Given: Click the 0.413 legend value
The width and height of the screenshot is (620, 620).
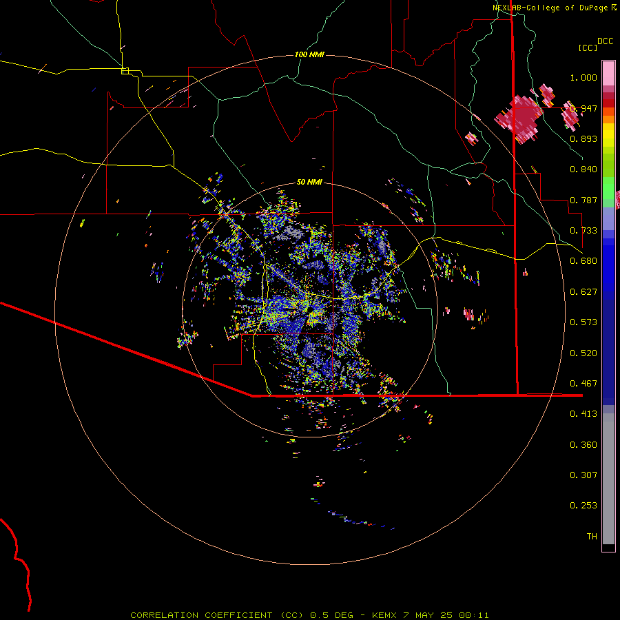Looking at the screenshot, I should pos(583,414).
